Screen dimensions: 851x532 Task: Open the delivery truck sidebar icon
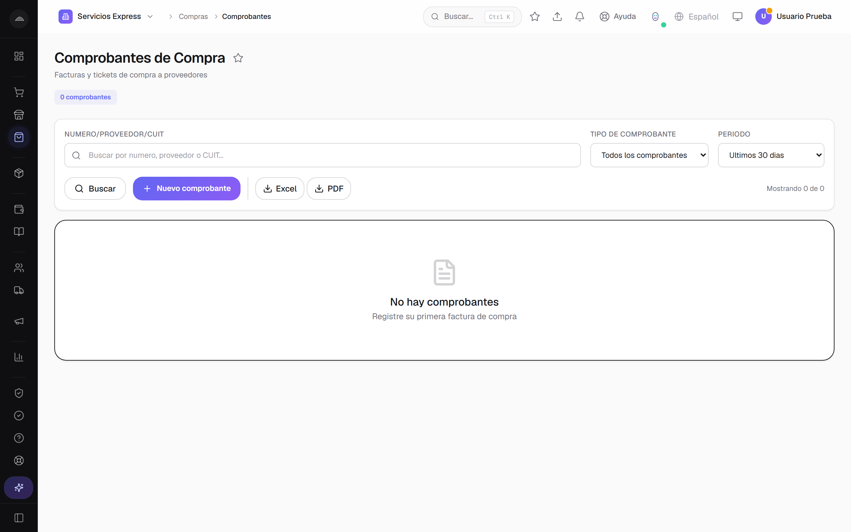[x=19, y=290]
